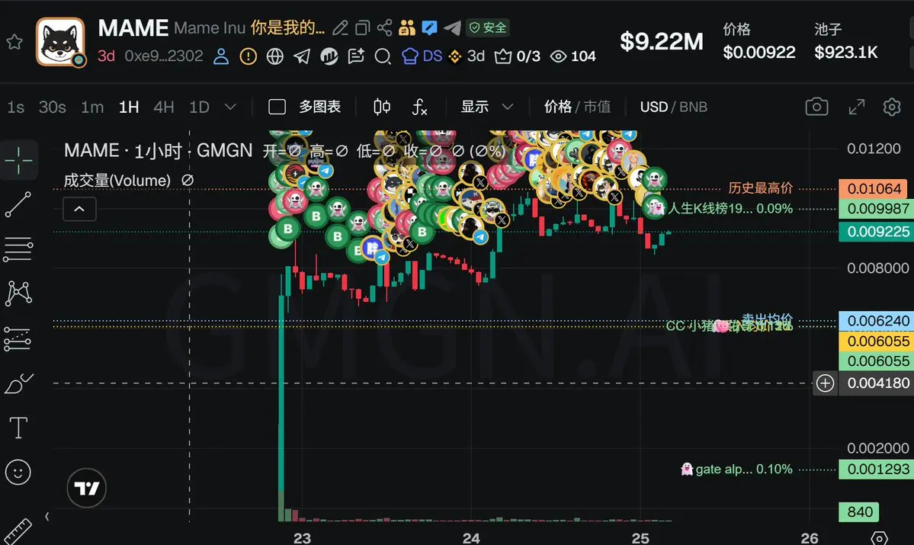The width and height of the screenshot is (914, 545).
Task: Select the crosshair cursor tool
Action: (x=18, y=160)
